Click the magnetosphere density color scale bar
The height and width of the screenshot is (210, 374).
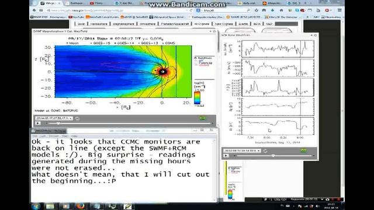click(x=197, y=98)
